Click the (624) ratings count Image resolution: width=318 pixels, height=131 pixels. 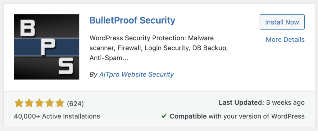click(75, 104)
